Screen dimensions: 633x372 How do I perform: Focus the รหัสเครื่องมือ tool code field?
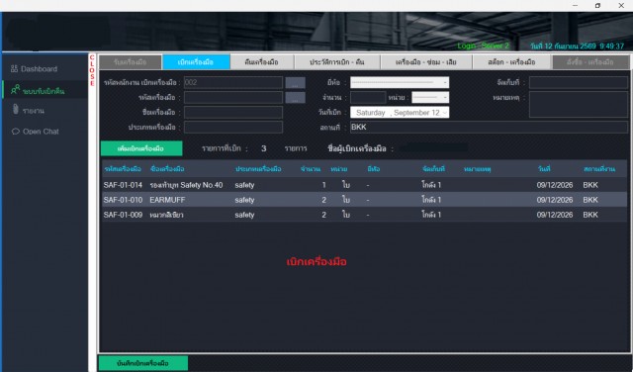[233, 97]
